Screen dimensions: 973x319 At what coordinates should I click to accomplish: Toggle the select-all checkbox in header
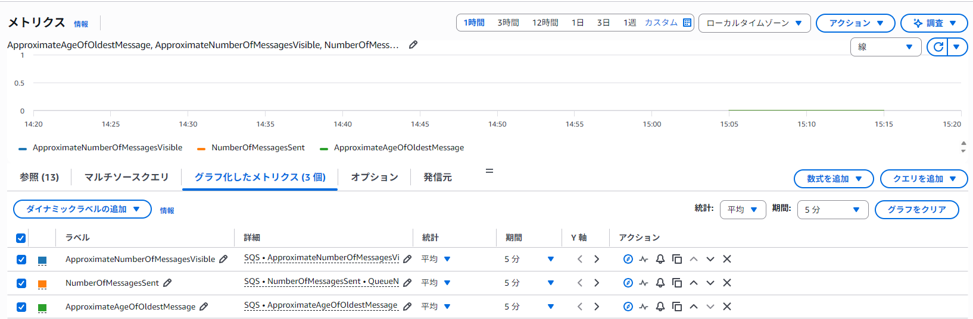[21, 238]
